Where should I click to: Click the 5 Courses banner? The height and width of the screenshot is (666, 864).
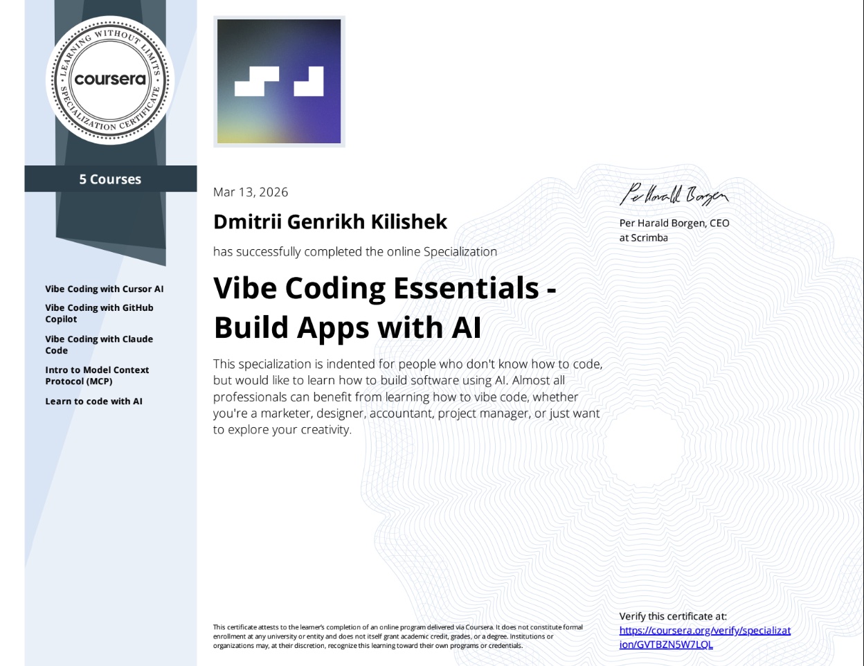coord(110,179)
